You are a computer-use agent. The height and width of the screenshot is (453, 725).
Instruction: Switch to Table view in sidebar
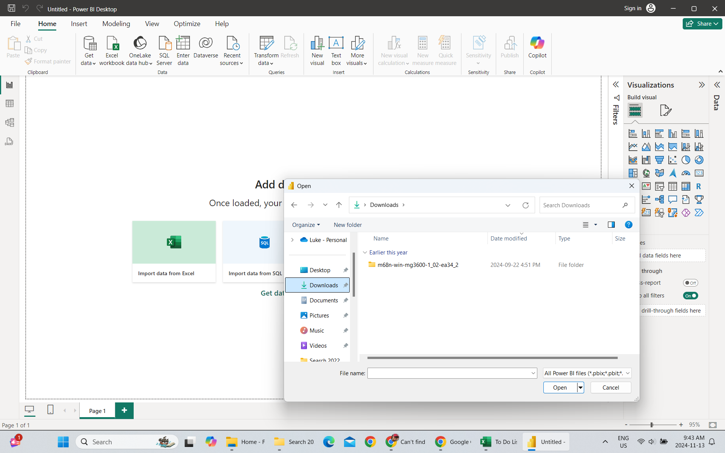pyautogui.click(x=9, y=103)
